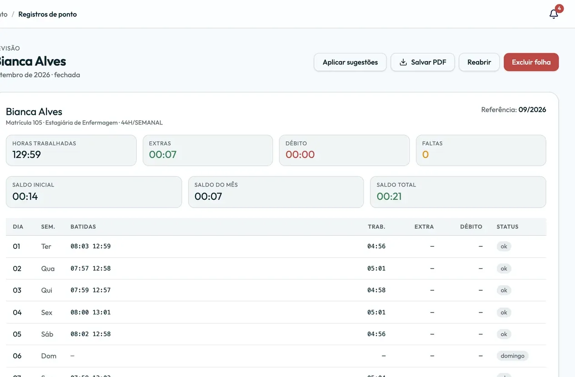Image resolution: width=575 pixels, height=377 pixels.
Task: Click the EXTRA column header
Action: [424, 227]
